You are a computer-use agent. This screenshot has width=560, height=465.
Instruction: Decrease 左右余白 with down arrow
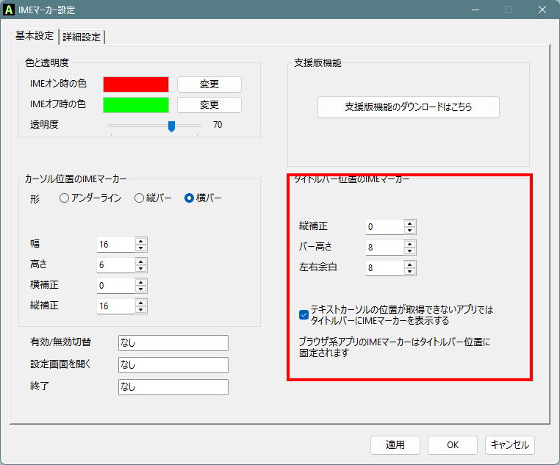(409, 272)
